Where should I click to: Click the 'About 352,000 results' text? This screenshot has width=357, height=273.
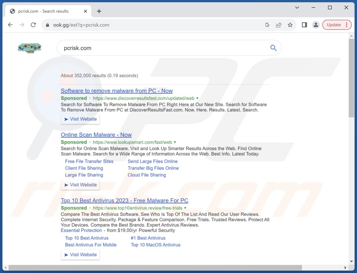pyautogui.click(x=99, y=75)
